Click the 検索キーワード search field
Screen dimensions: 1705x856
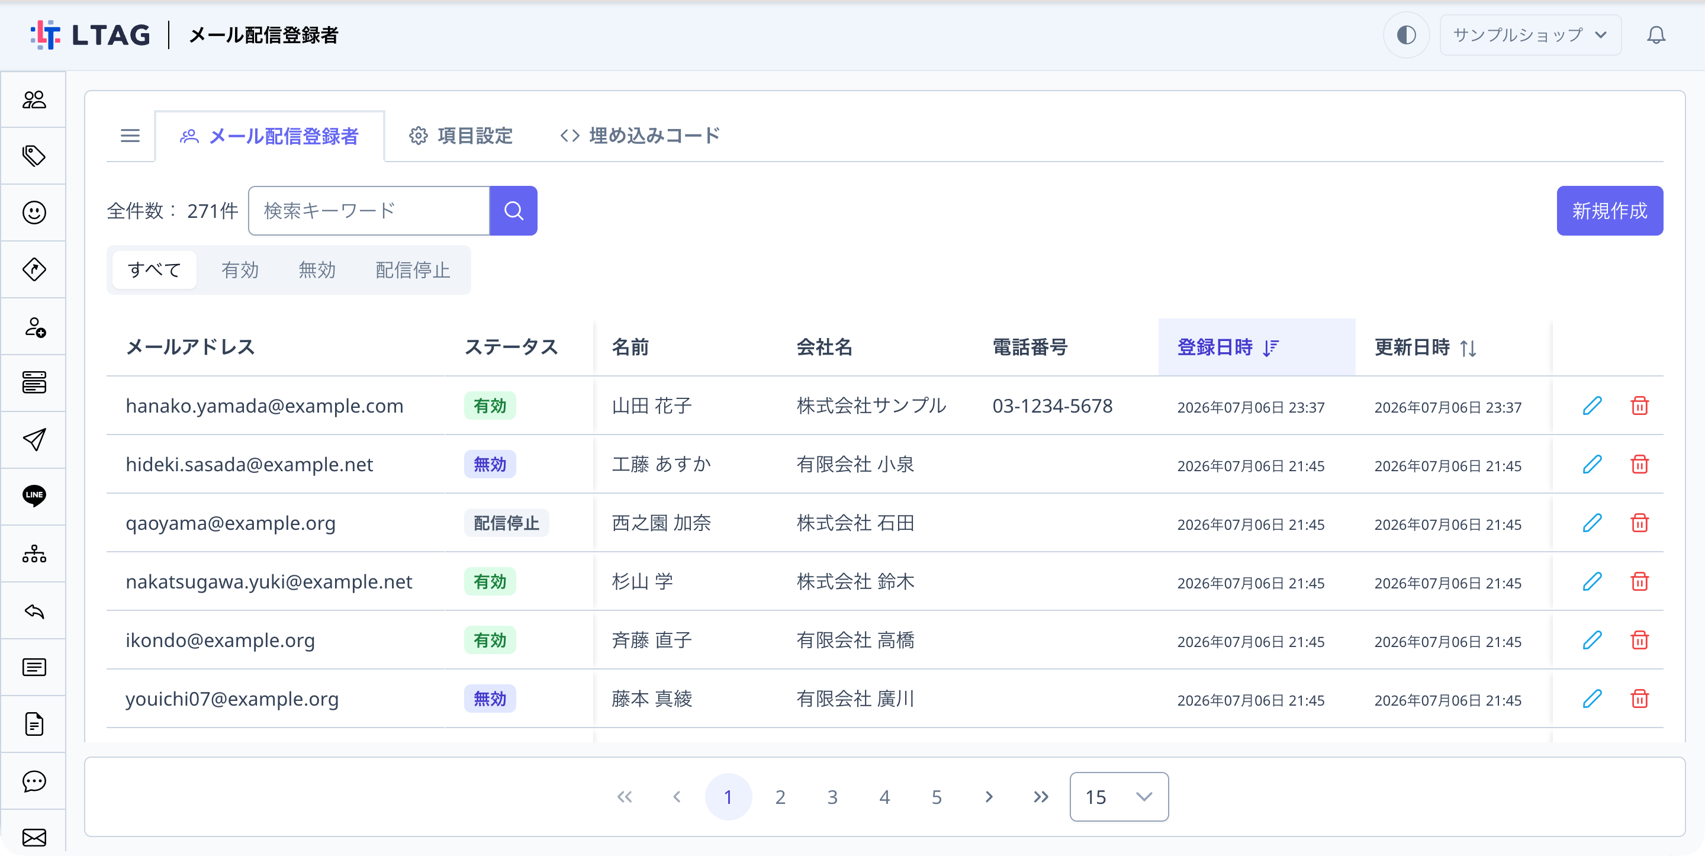369,211
